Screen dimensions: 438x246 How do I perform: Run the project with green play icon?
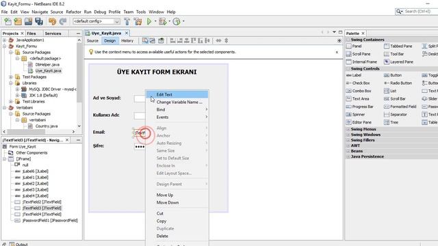click(149, 21)
